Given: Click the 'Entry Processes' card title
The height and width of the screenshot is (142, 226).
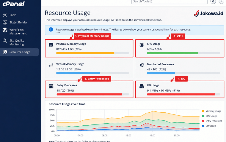Looking at the screenshot, I should point(67,85).
